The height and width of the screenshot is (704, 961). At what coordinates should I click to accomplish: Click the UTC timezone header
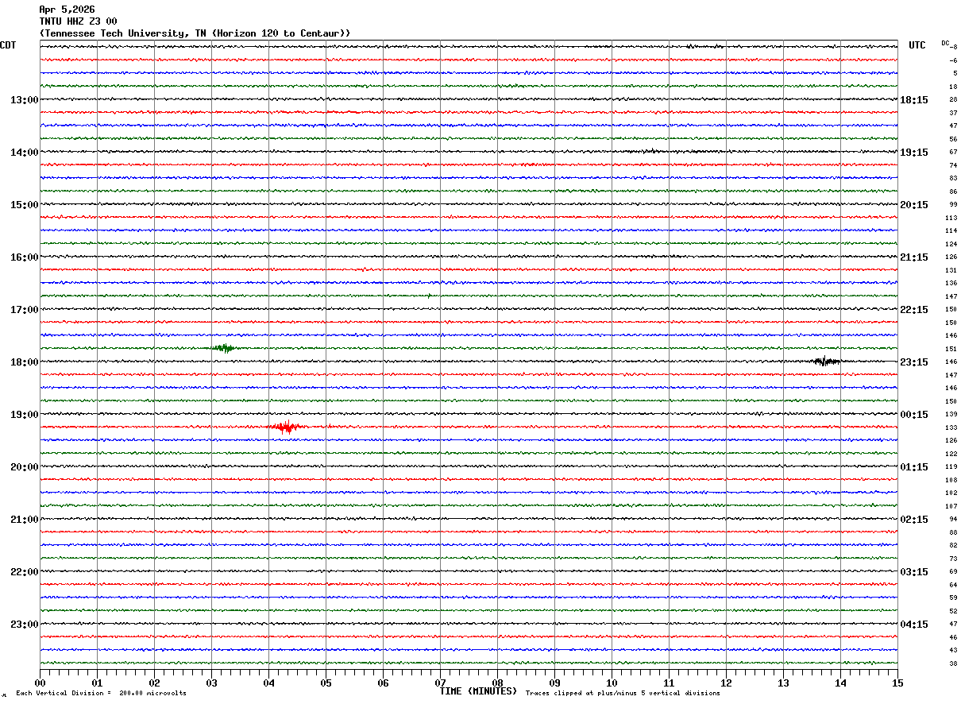tap(917, 45)
